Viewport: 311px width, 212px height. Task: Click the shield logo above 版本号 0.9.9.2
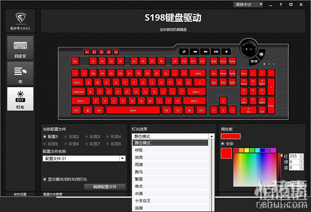(20, 18)
